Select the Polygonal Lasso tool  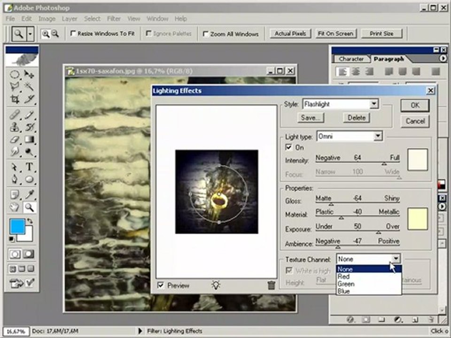pos(15,86)
